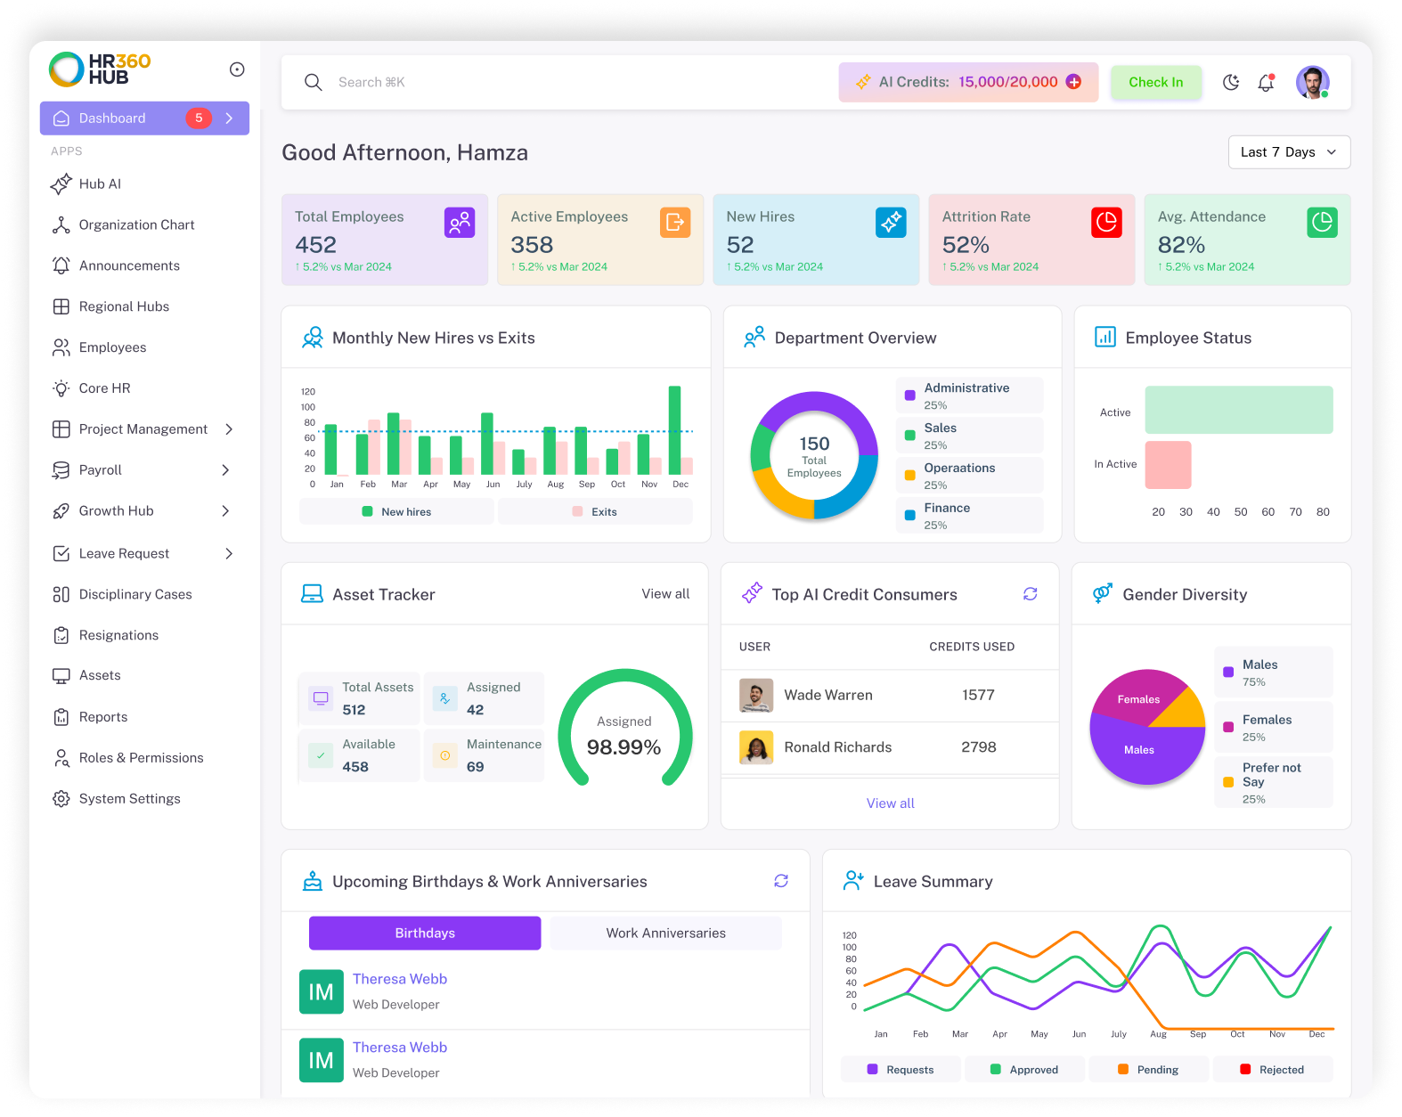Viewport: 1402px width, 1117px height.
Task: Add AI credits with plus icon
Action: pos(1074,82)
